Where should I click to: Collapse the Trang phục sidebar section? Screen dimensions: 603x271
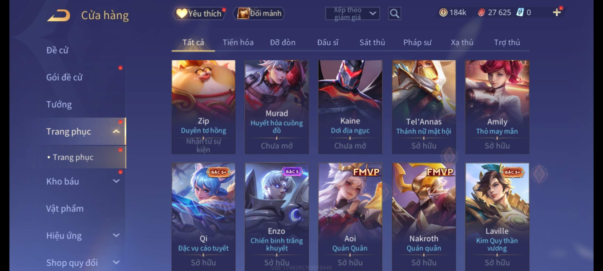click(116, 131)
